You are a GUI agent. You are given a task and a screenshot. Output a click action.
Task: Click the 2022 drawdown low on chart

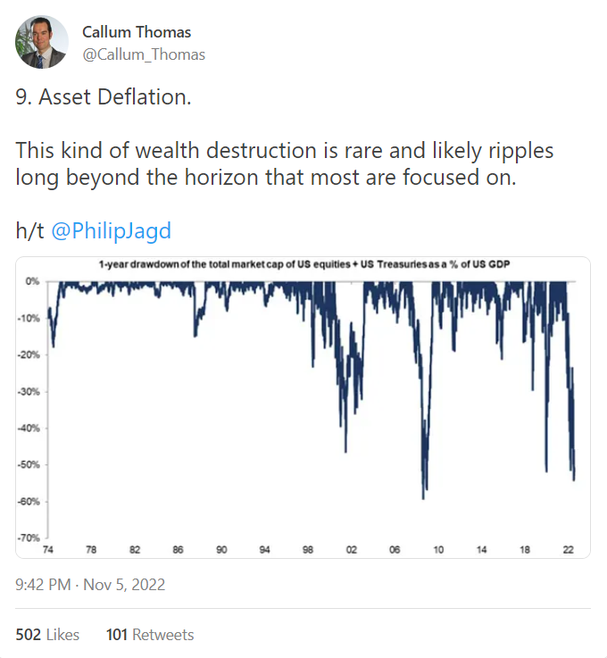[x=573, y=478]
